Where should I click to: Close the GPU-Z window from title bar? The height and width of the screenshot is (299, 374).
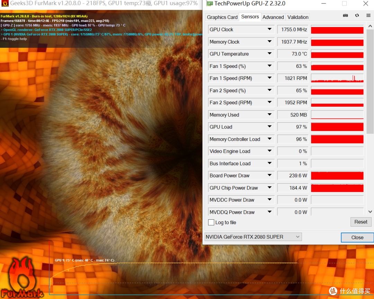[365, 3]
